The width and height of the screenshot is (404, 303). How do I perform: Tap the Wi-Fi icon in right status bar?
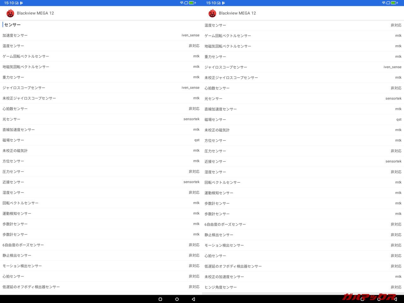click(x=384, y=3)
